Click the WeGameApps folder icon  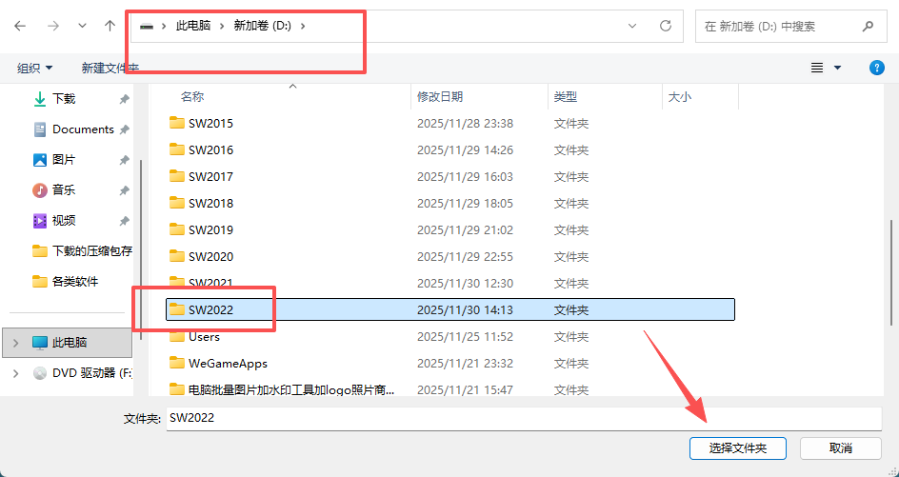(x=177, y=363)
